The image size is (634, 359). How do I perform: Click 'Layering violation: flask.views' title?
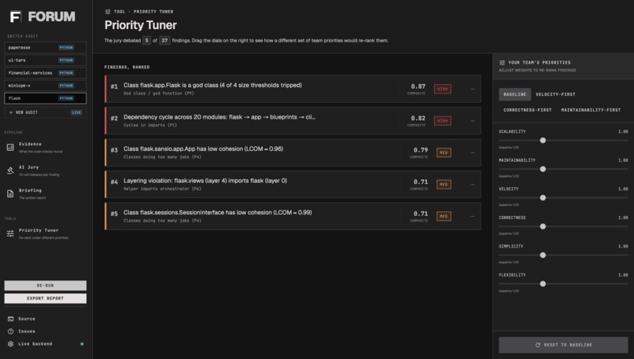(x=205, y=181)
